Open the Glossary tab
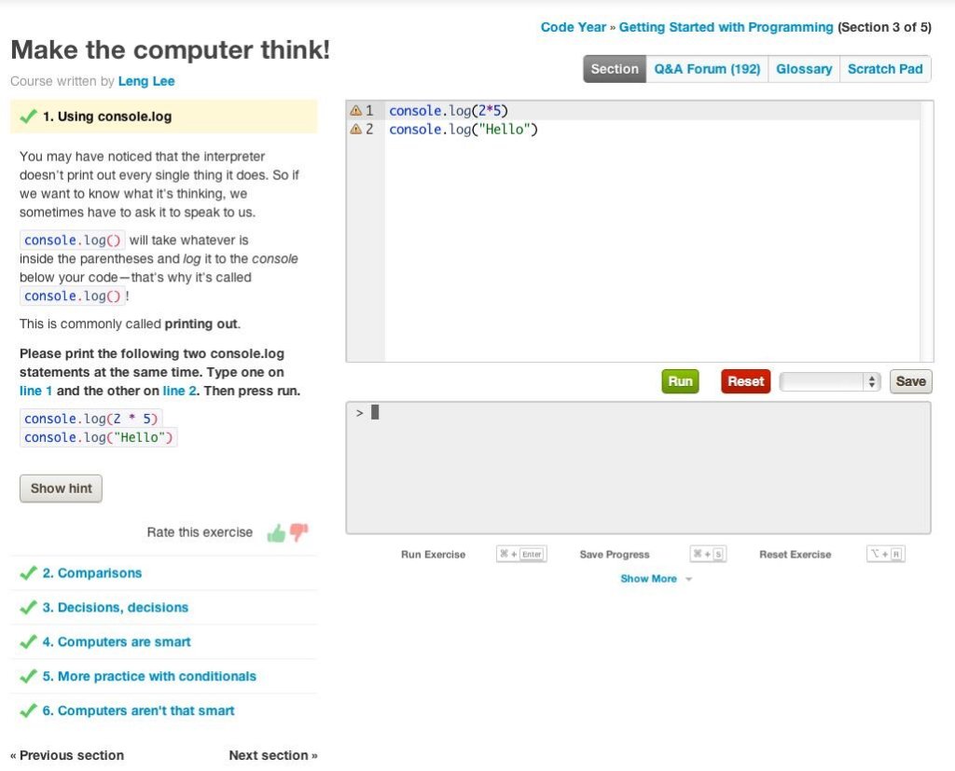Image resolution: width=955 pixels, height=771 pixels. tap(803, 68)
